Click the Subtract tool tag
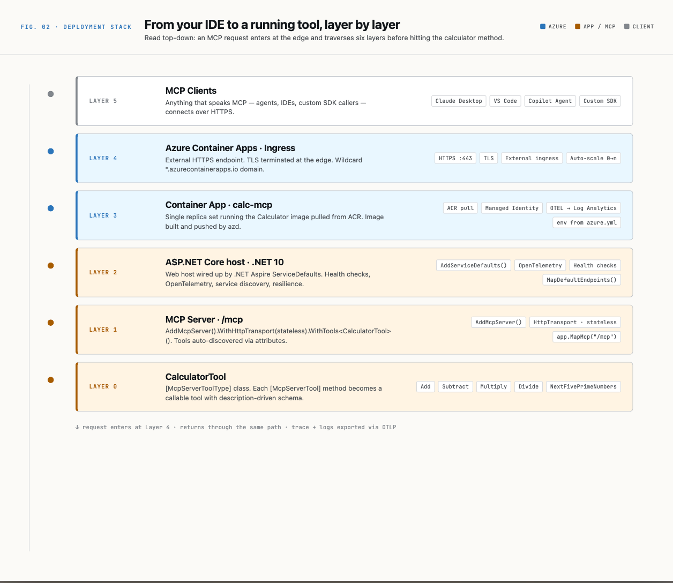The width and height of the screenshot is (673, 583). (455, 386)
